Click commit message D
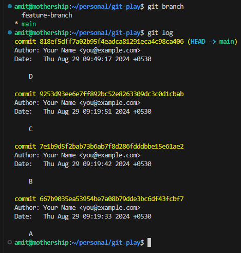241x253 pixels. point(31,77)
